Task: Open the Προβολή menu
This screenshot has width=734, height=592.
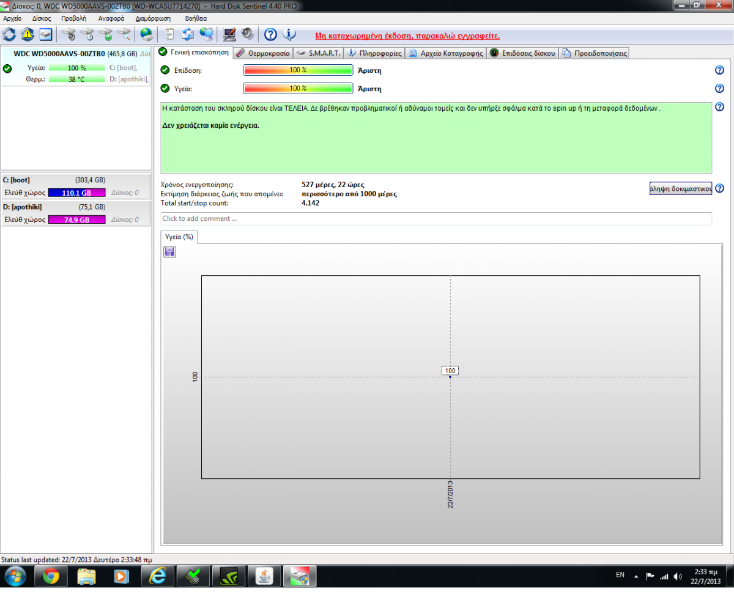Action: (74, 18)
